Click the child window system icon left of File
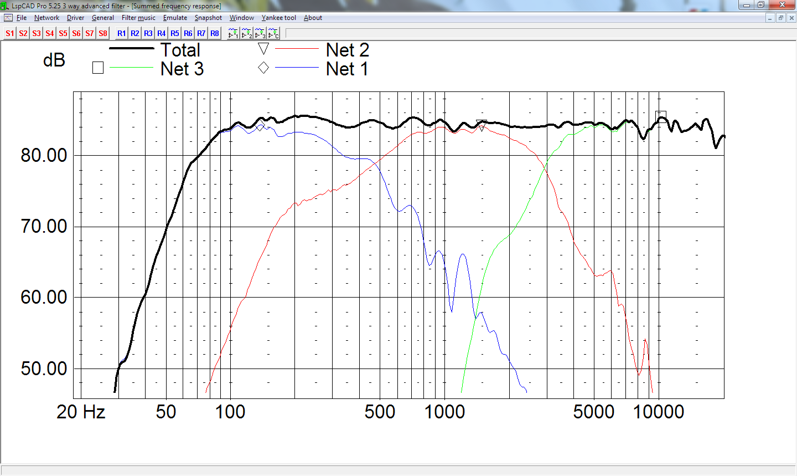The image size is (797, 476). [8, 18]
